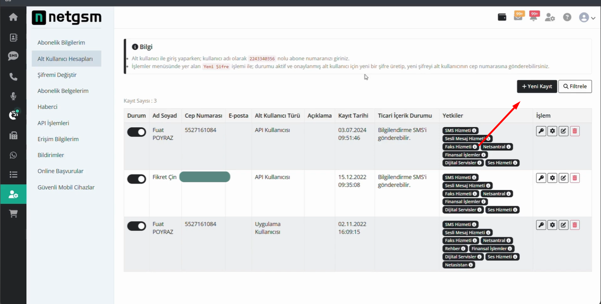The width and height of the screenshot is (601, 304).
Task: Click the Kayıt Sayısı : 3 text
Action: pos(140,101)
